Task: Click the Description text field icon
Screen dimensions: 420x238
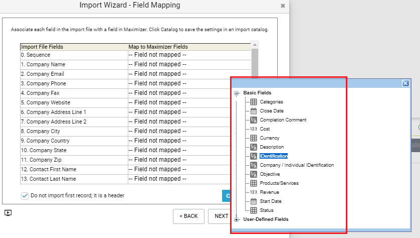Action: 254,147
